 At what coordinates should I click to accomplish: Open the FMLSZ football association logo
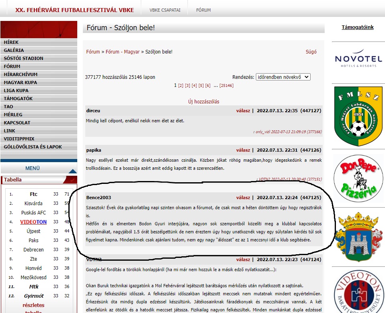tap(358, 116)
